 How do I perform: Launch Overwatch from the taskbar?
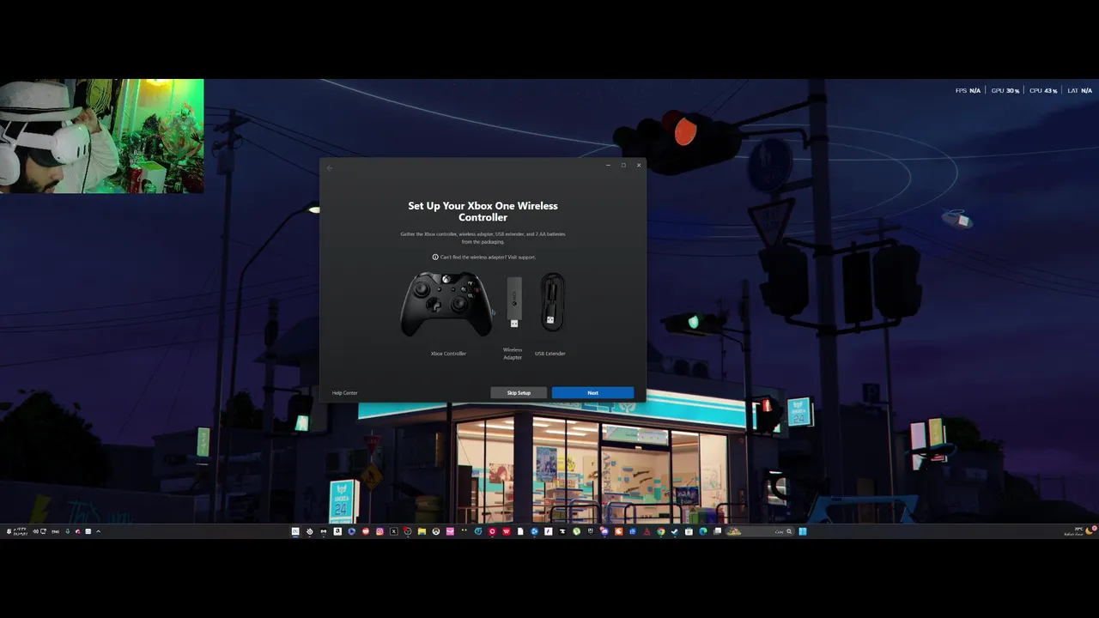click(436, 531)
